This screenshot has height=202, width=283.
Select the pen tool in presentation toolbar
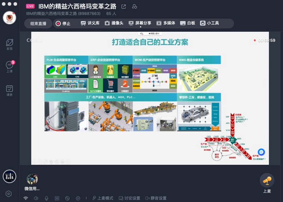(46, 162)
